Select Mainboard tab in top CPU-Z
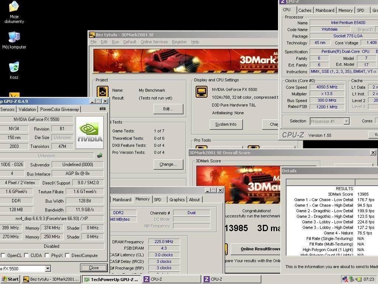This screenshot has width=378, height=284. (x=325, y=10)
